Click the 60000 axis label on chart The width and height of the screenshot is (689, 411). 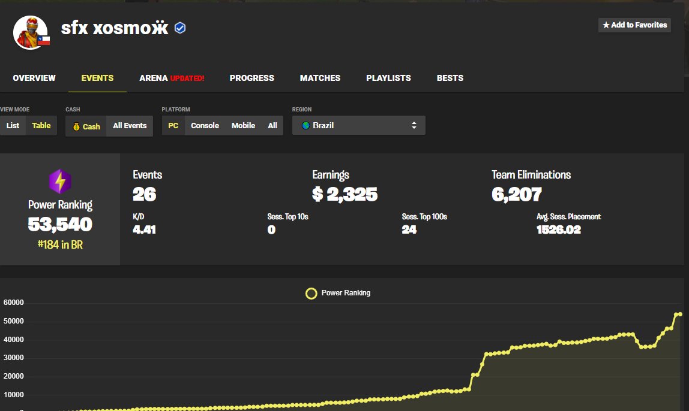point(14,303)
